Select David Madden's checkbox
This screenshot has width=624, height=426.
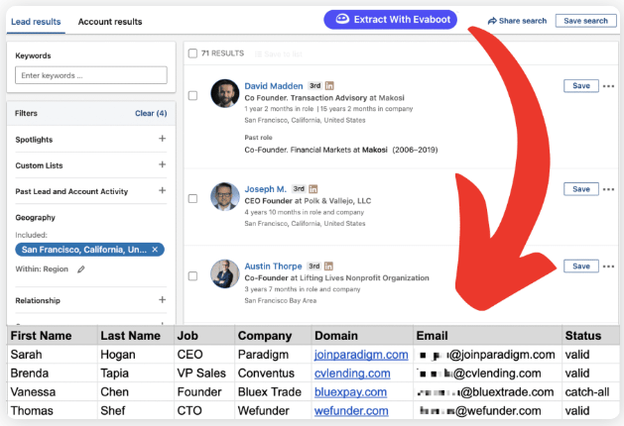192,96
